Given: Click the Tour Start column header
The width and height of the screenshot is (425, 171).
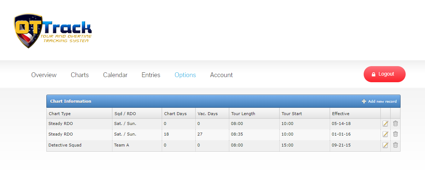Looking at the screenshot, I should [292, 114].
